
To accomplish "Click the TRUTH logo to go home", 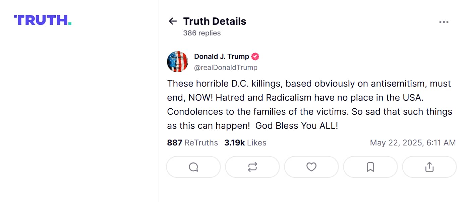I will click(x=43, y=20).
